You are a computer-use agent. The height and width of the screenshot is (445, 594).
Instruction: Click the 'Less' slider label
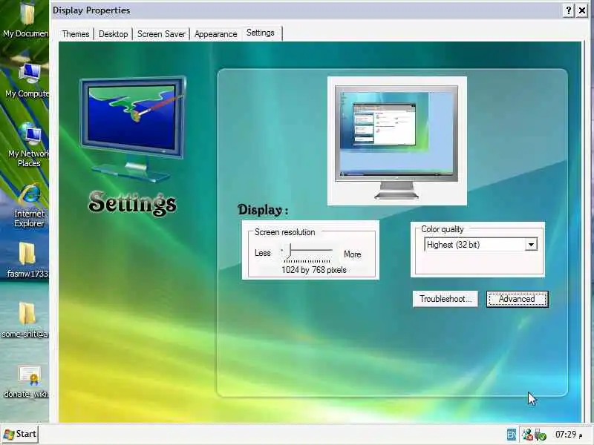263,253
